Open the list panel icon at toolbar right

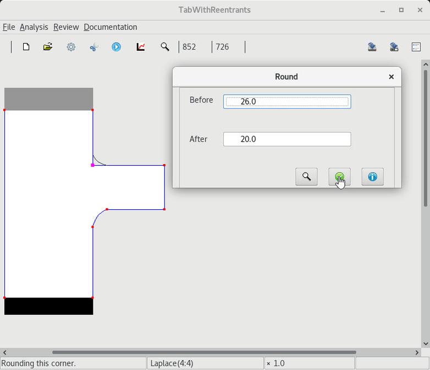point(416,47)
